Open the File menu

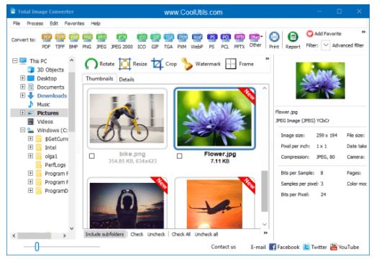[x=17, y=23]
